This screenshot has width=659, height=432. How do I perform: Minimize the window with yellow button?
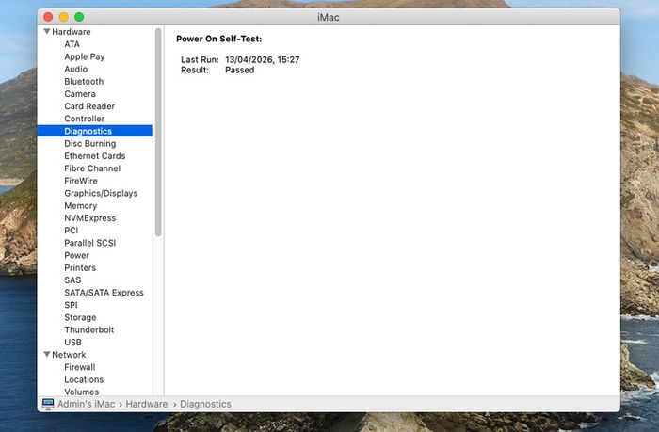click(63, 17)
